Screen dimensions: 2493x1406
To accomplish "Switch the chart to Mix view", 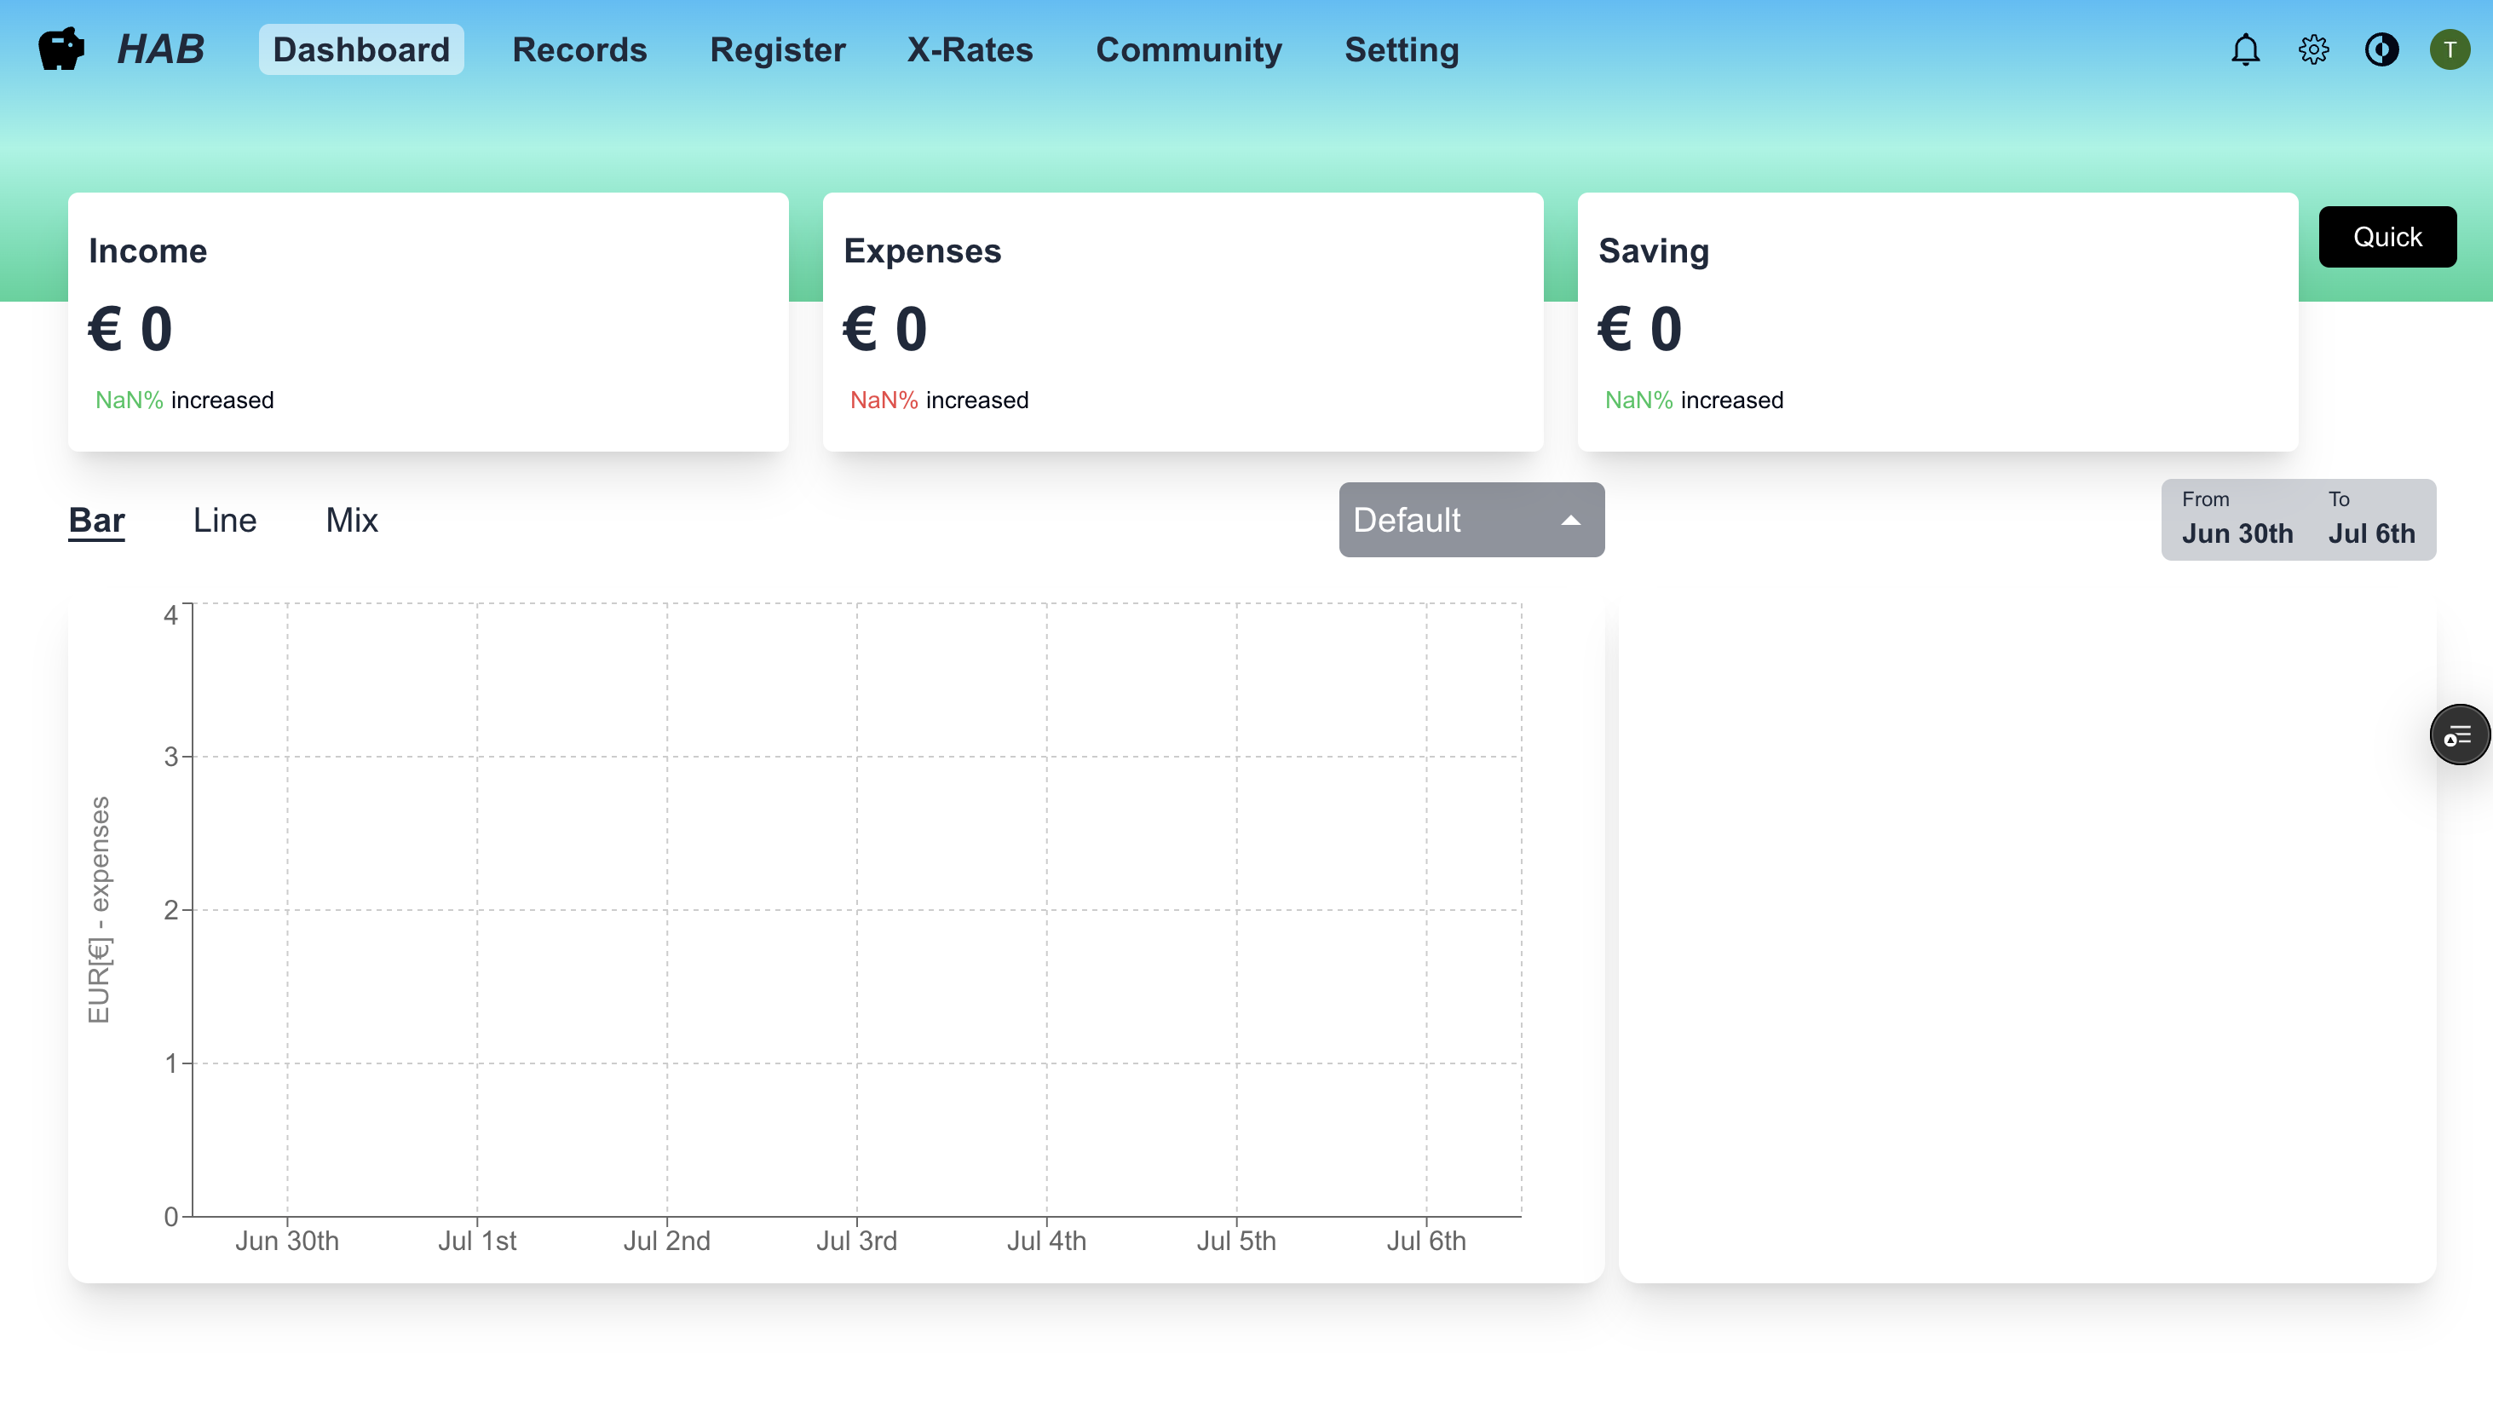I will click(350, 520).
